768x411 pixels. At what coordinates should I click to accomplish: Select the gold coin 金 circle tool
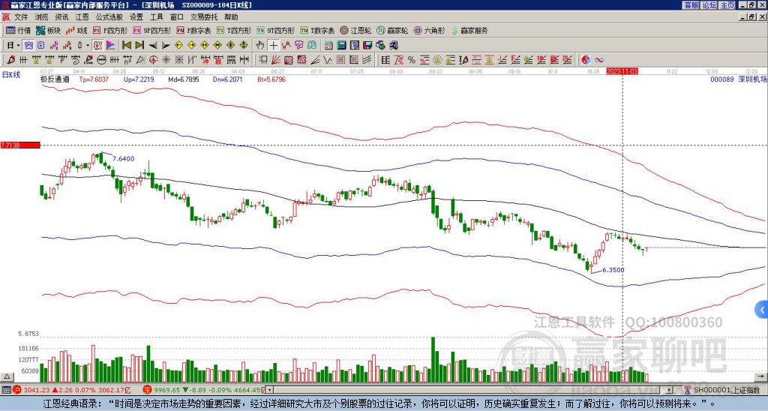tap(437, 60)
